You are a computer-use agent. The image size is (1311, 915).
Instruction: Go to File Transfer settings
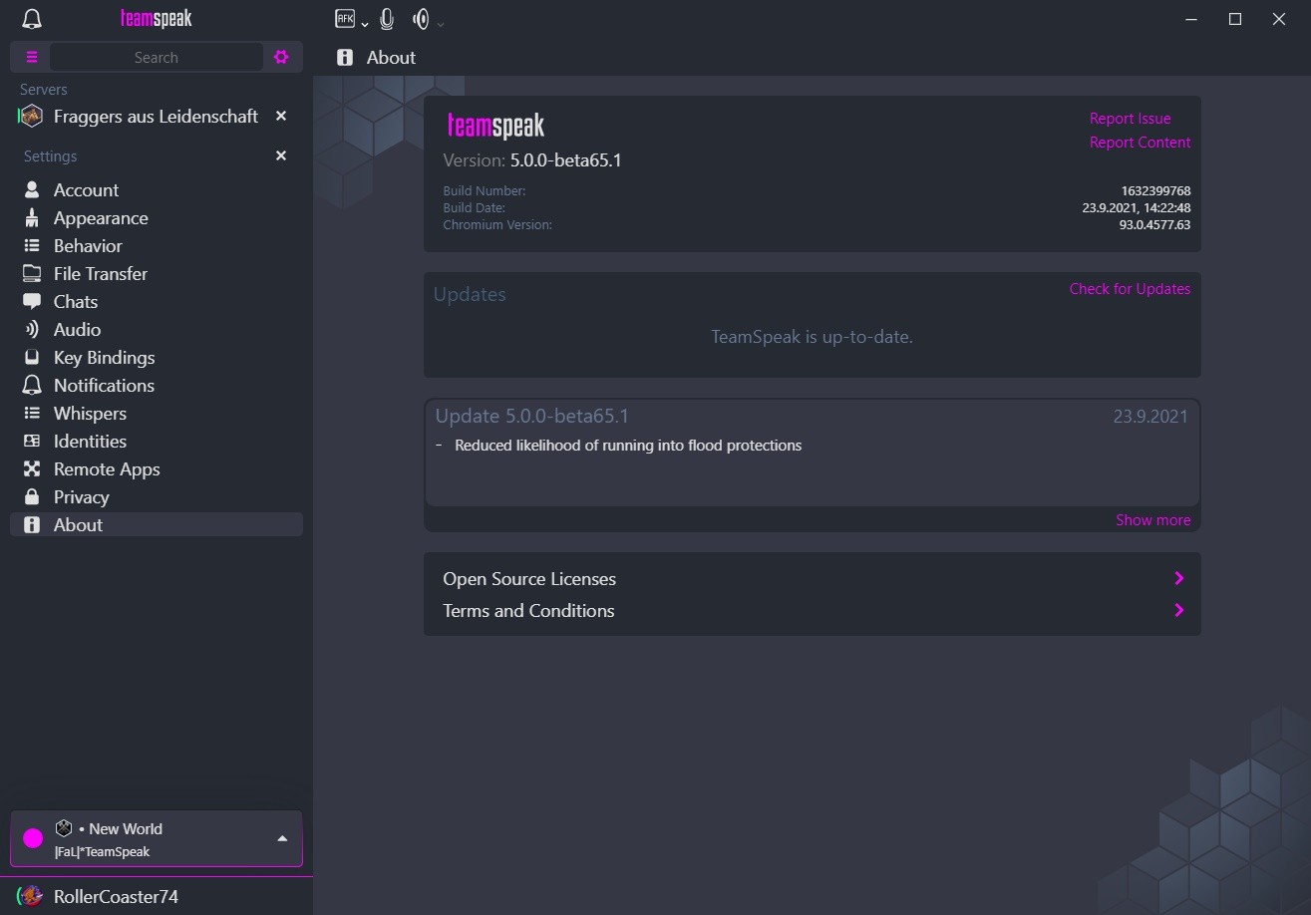coord(157,273)
